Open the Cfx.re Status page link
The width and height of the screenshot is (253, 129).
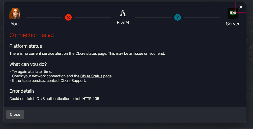coord(91,76)
